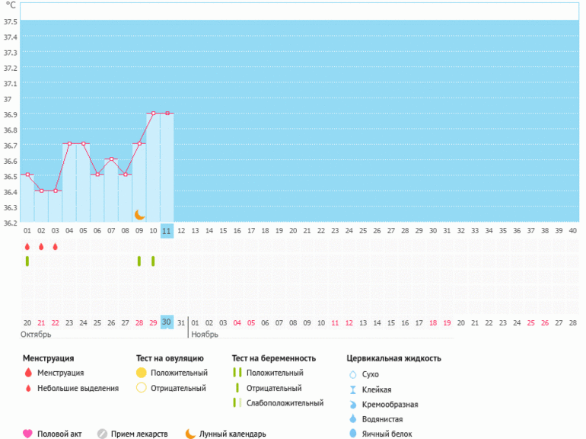Click the menstruation drop icon on cycle day 03

coord(56,246)
